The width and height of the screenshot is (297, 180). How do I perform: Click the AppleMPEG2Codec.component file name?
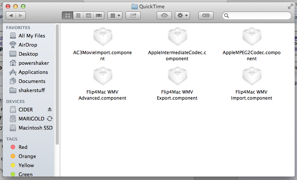click(x=251, y=55)
